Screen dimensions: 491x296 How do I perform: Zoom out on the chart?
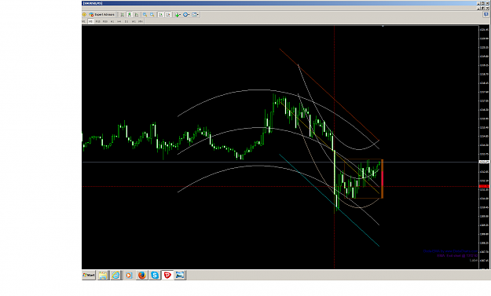(x=152, y=14)
